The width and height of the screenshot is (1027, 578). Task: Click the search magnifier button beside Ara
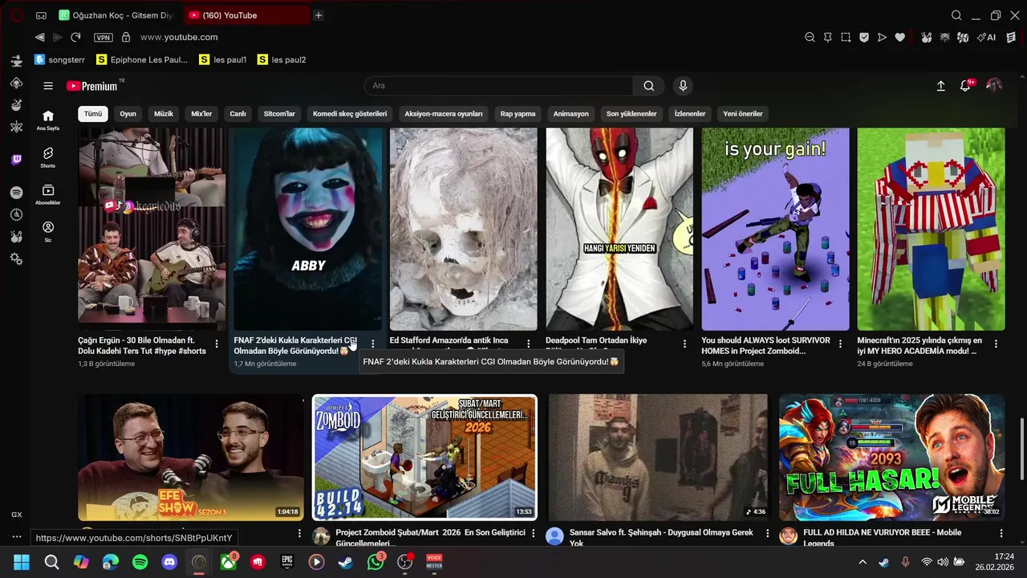pos(648,86)
